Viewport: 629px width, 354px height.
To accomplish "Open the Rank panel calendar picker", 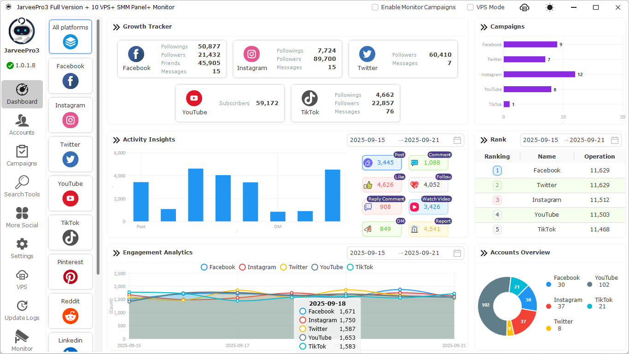I will (x=615, y=140).
